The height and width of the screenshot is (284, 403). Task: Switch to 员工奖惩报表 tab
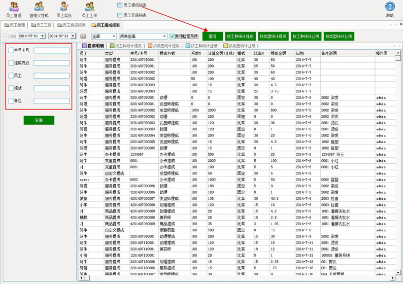(72, 25)
